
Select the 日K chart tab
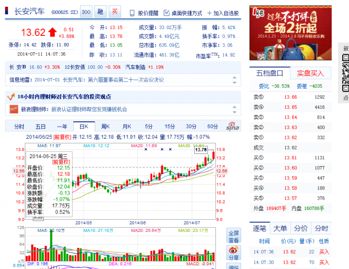(84, 127)
